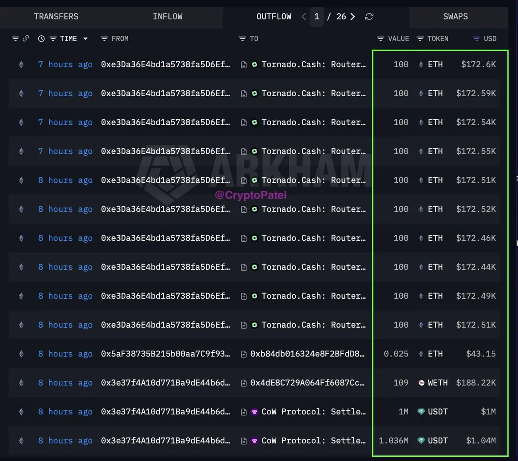Click the USDT token icon in the $1M row
This screenshot has height=461, width=518.
(421, 412)
